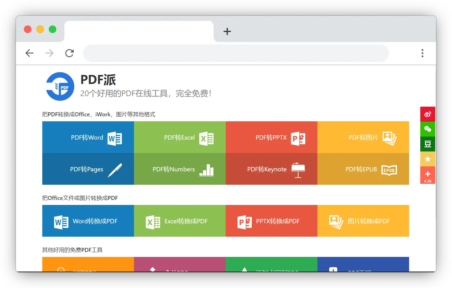The height and width of the screenshot is (288, 452).
Task: Click heading 其他好用的免费PDF工具
Action: coord(72,250)
